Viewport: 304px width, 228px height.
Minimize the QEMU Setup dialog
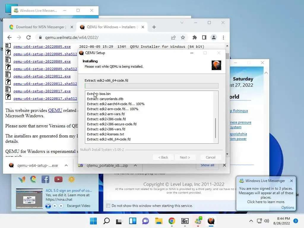(192, 53)
